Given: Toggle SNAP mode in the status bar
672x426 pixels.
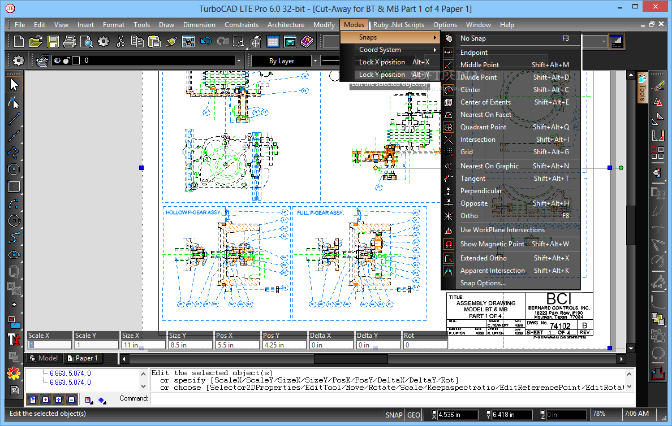Looking at the screenshot, I should pos(394,415).
